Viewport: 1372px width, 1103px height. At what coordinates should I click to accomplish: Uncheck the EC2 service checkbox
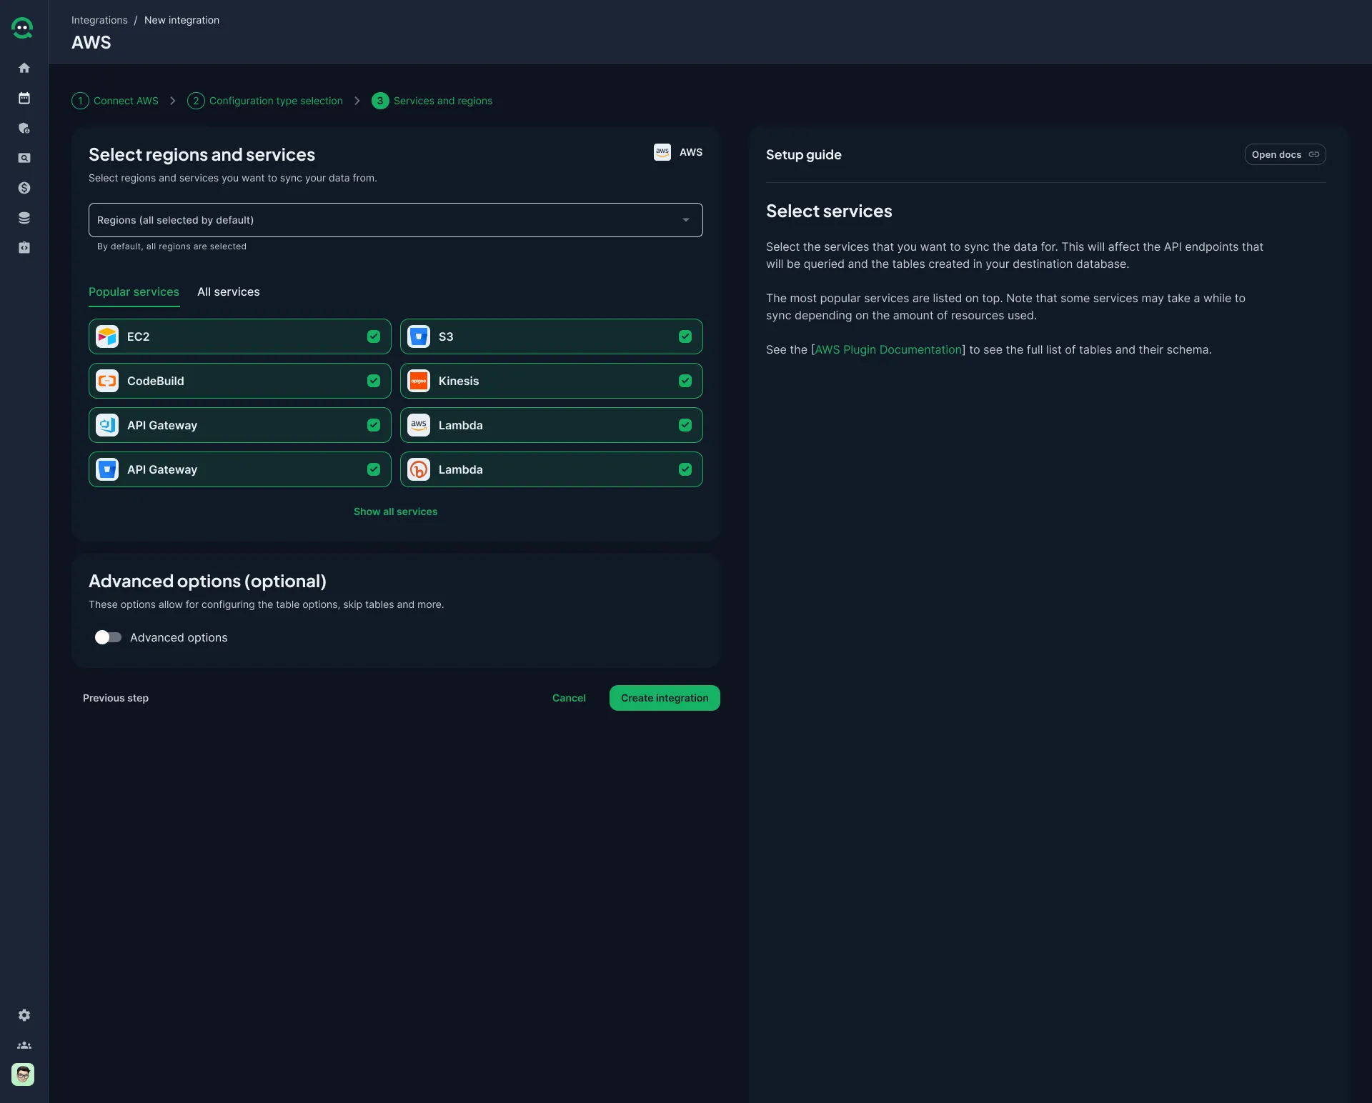point(374,336)
